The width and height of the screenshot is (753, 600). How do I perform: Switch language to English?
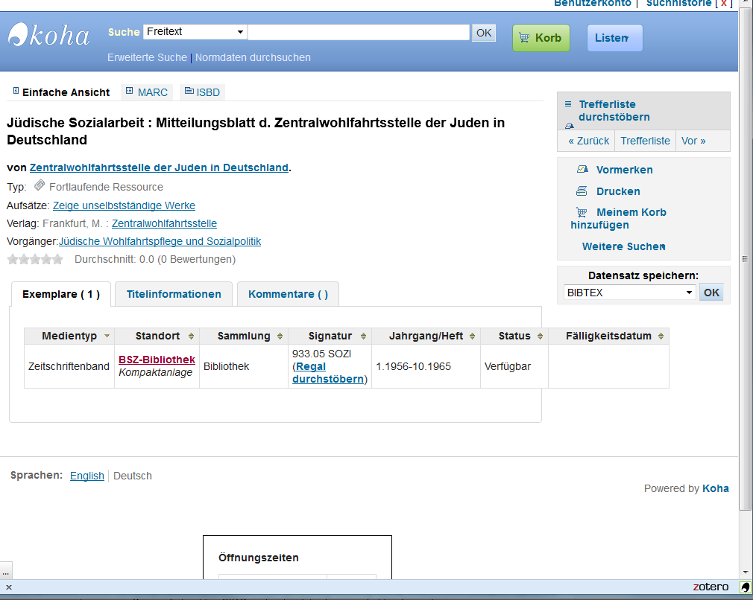[x=87, y=476]
